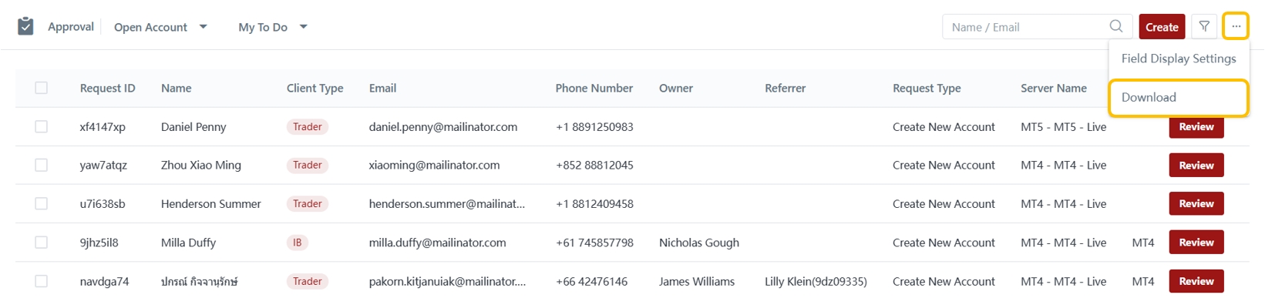Click the three-dot more options button
The image size is (1265, 308).
pyautogui.click(x=1236, y=26)
